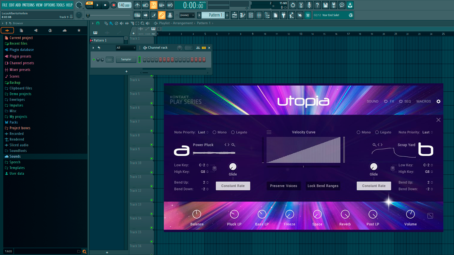Image resolution: width=454 pixels, height=255 pixels.
Task: Click the Lock Bend Ranges button
Action: click(323, 186)
